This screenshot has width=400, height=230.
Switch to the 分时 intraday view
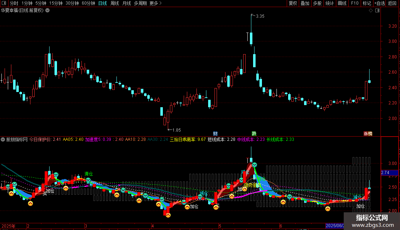tap(14, 3)
